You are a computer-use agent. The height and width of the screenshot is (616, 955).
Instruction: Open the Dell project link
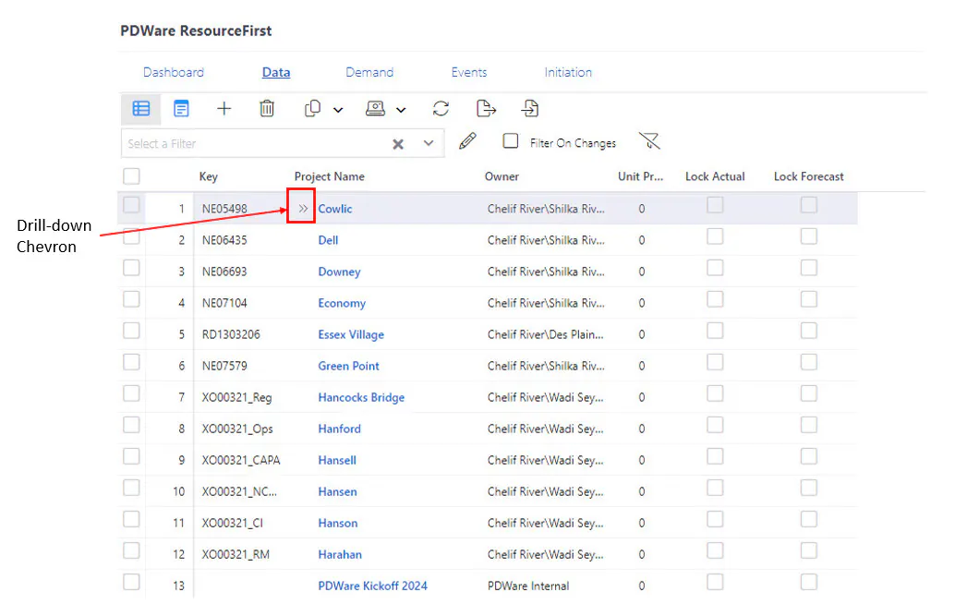coord(328,240)
